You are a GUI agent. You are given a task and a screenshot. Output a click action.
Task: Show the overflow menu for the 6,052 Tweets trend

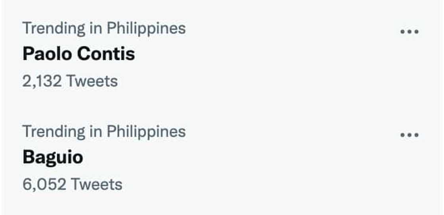(409, 135)
